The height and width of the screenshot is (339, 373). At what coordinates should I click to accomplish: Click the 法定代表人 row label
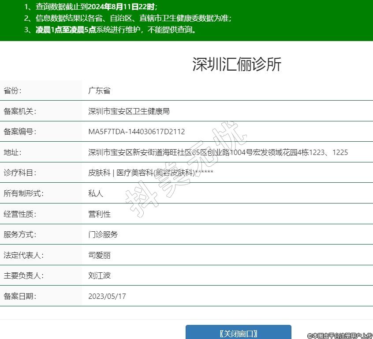point(23,255)
